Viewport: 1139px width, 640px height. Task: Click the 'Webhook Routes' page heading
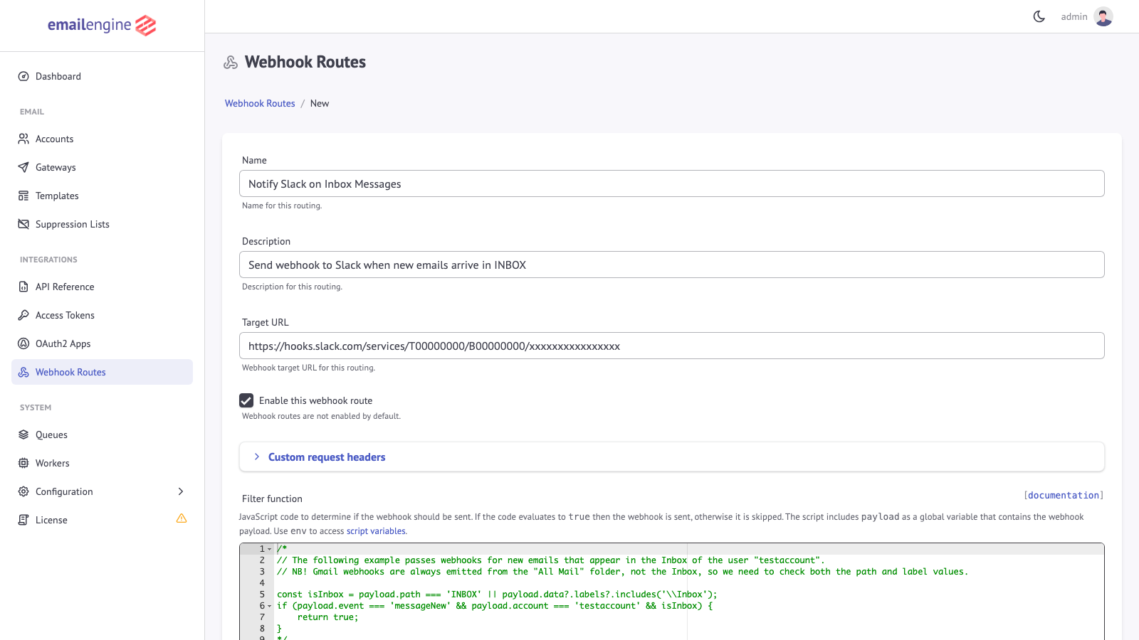click(305, 62)
